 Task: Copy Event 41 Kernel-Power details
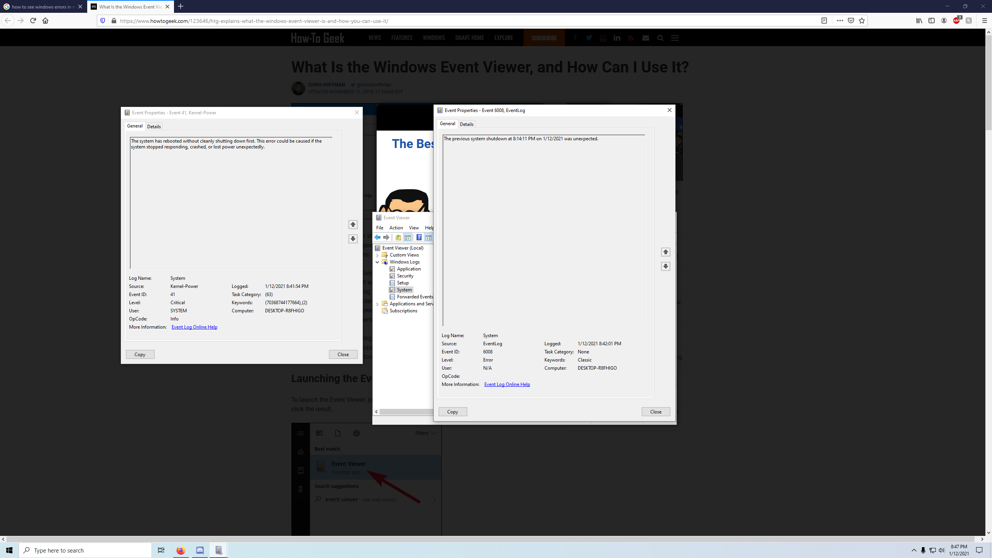click(x=140, y=355)
